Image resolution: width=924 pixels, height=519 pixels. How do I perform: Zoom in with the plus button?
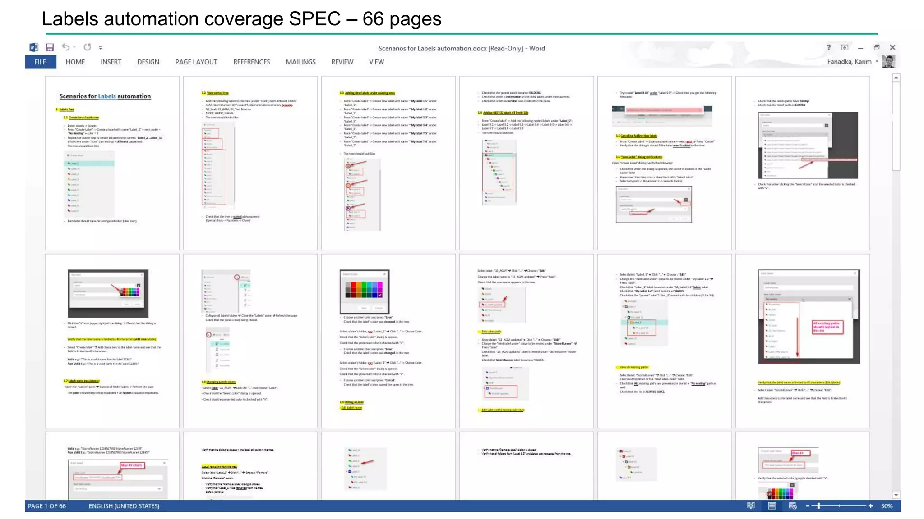click(870, 506)
